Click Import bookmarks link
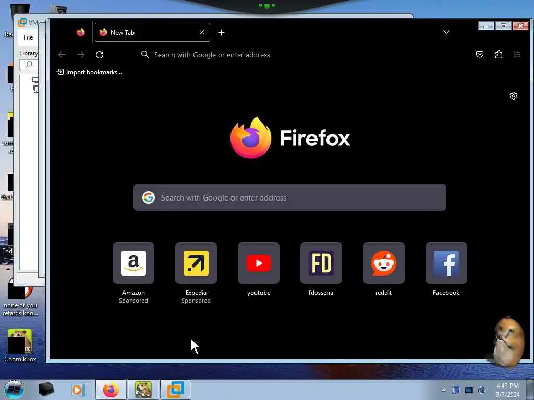This screenshot has height=400, width=534. pos(89,72)
